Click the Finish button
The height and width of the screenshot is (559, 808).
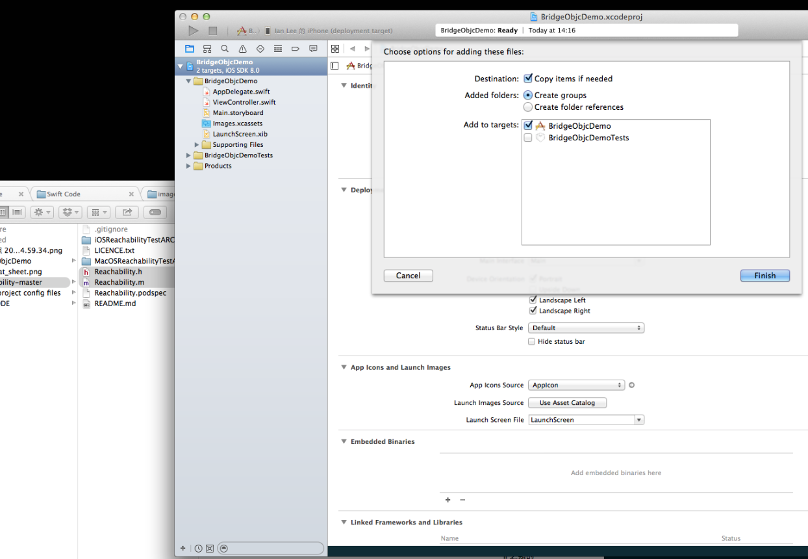[x=764, y=276]
